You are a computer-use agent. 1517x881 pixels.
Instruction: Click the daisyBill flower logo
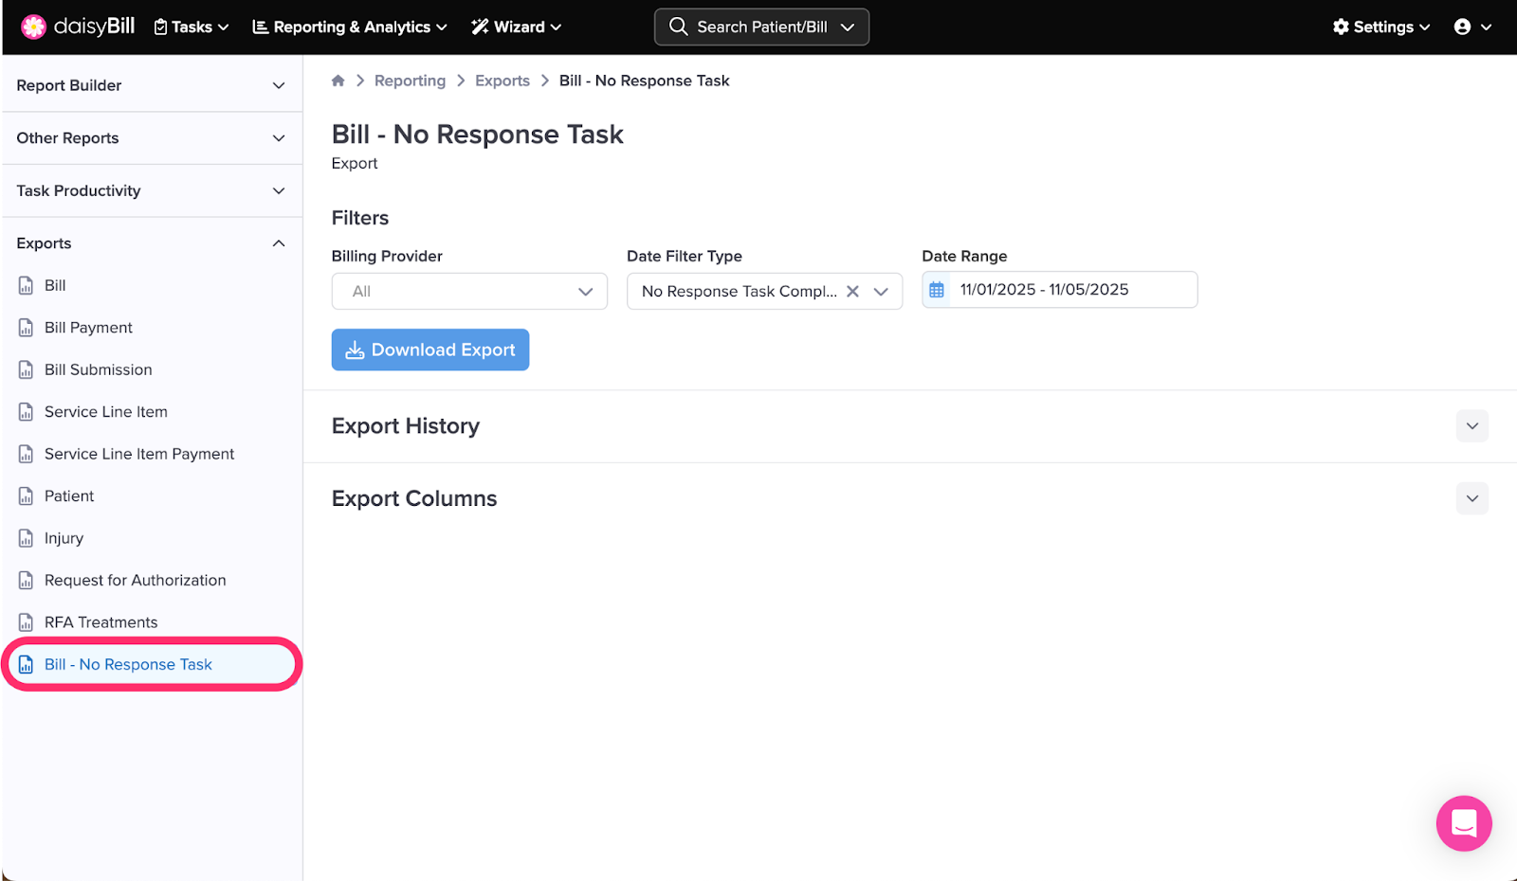33,27
